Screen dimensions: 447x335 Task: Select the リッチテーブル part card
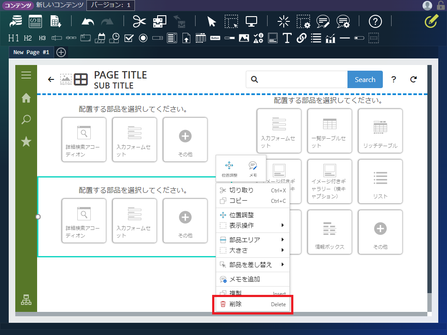(x=380, y=131)
